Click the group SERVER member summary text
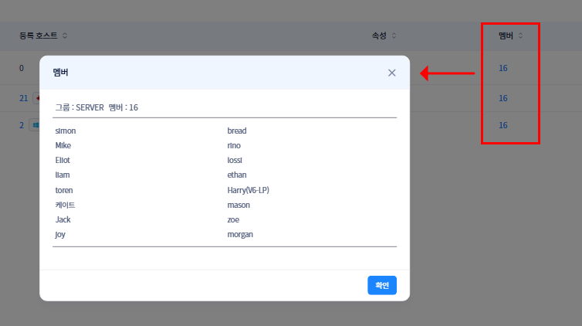The width and height of the screenshot is (582, 326). [96, 107]
